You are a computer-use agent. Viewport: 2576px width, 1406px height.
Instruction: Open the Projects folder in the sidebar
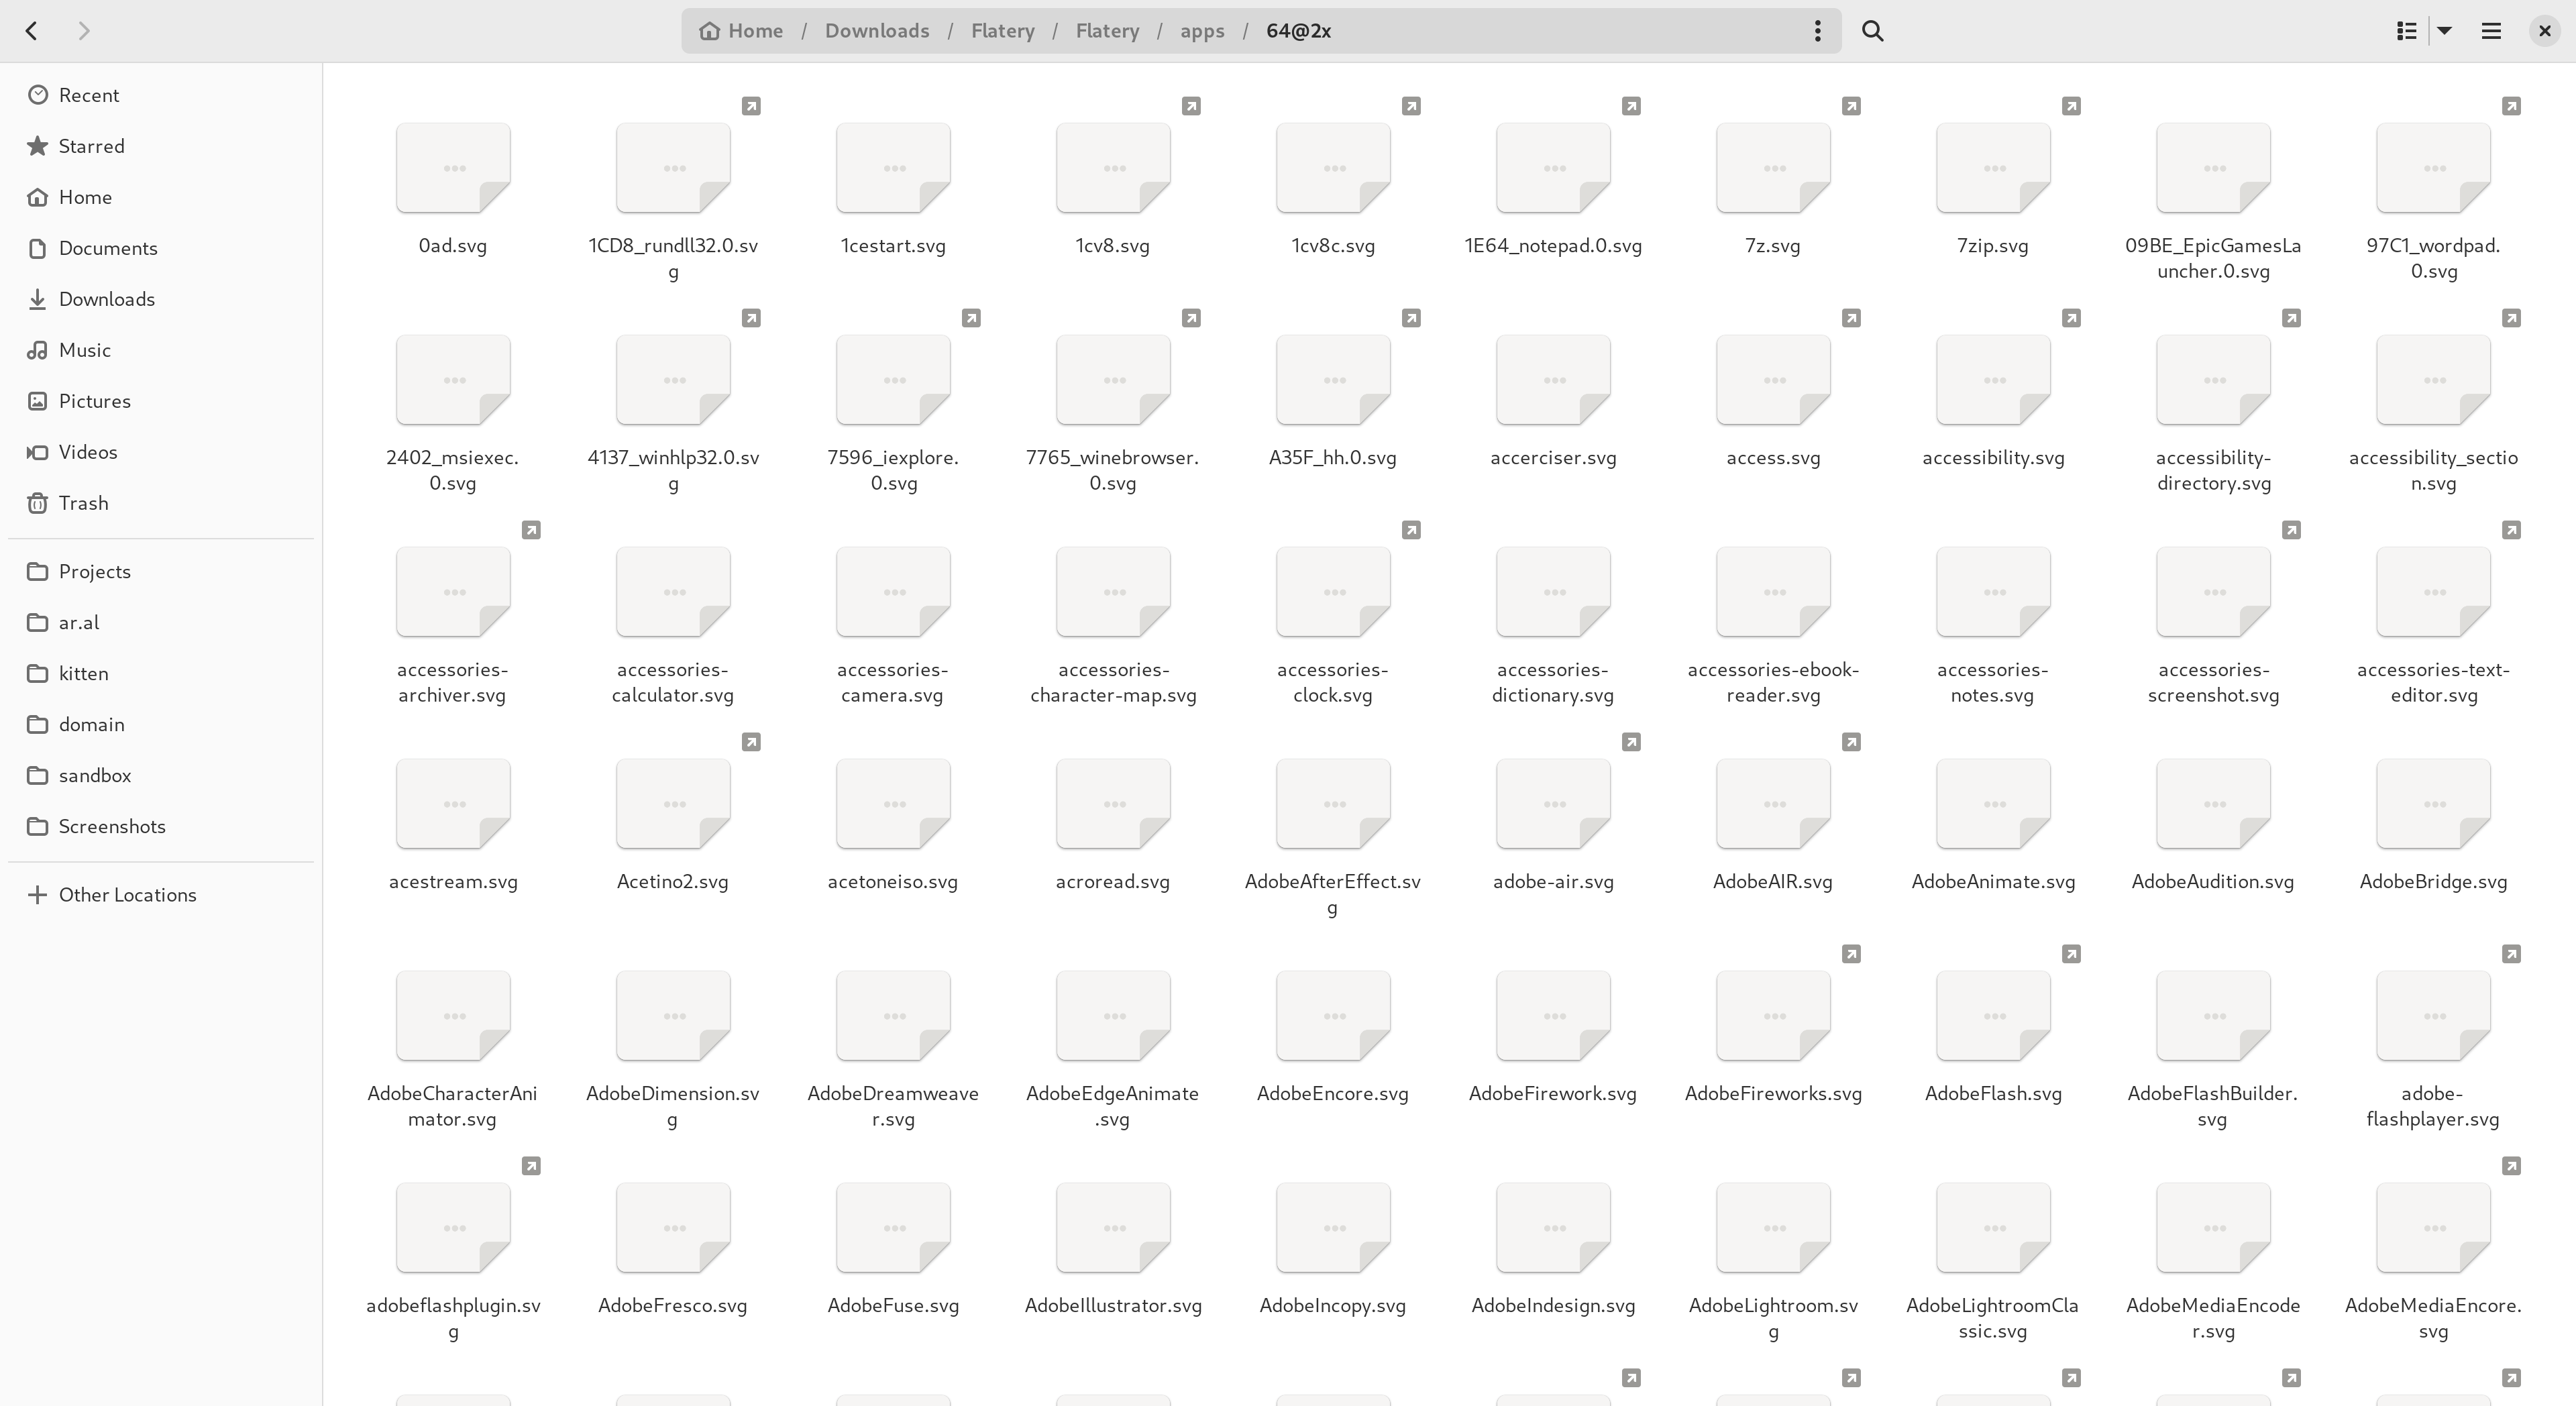[x=95, y=571]
